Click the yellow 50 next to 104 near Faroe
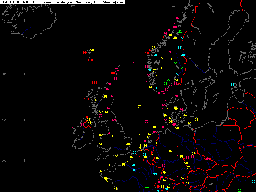256x192 pixels. [92, 50]
